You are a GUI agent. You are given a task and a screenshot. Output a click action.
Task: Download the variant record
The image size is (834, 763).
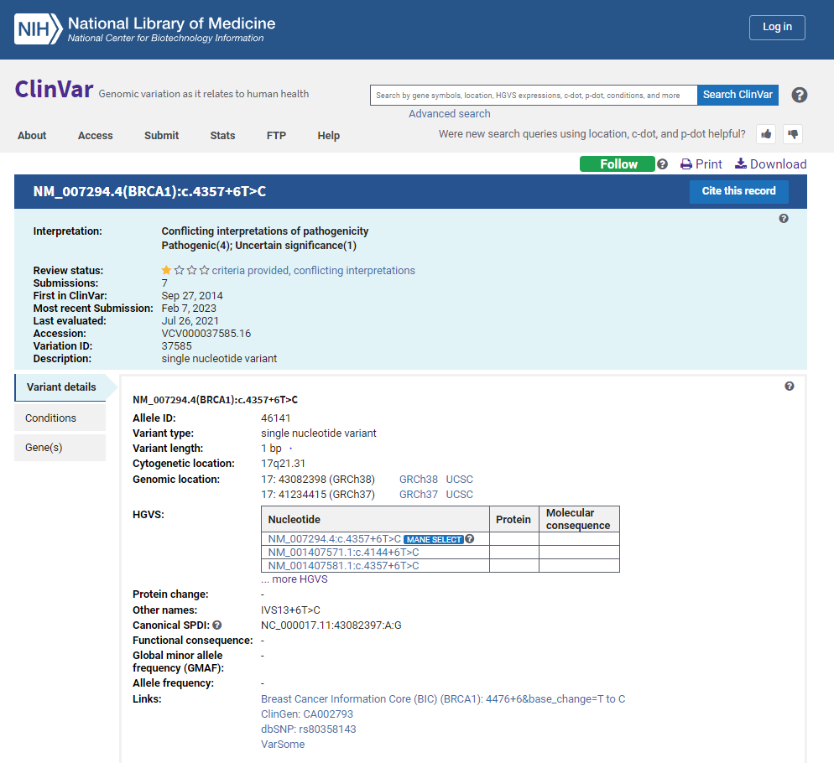point(770,164)
